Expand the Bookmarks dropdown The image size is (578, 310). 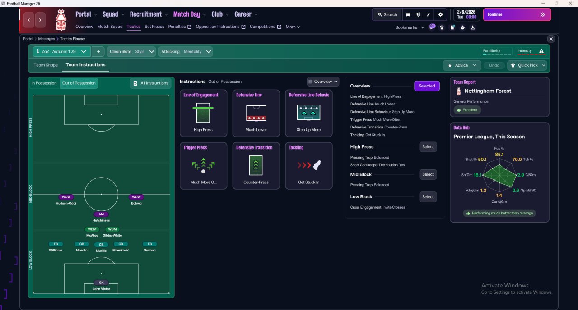coord(410,27)
